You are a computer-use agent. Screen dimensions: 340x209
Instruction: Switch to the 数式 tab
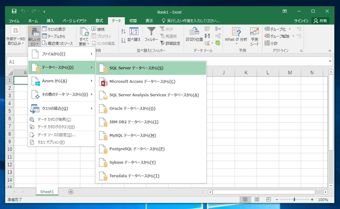99,21
